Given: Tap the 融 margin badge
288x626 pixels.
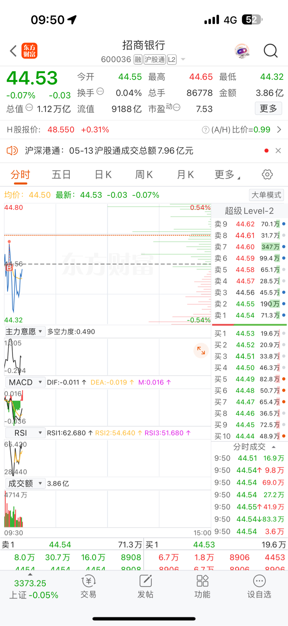Looking at the screenshot, I should coord(138,59).
